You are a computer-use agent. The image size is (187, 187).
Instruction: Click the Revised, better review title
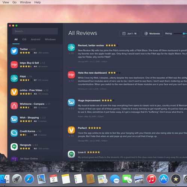click(x=91, y=45)
